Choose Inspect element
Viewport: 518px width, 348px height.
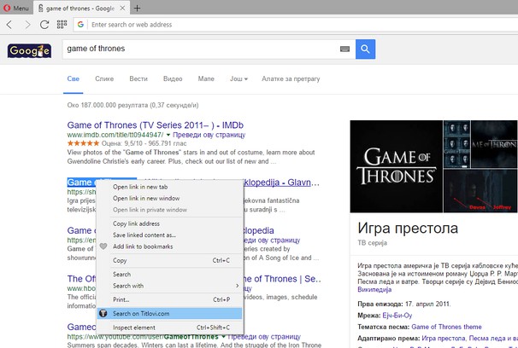[x=170, y=328]
